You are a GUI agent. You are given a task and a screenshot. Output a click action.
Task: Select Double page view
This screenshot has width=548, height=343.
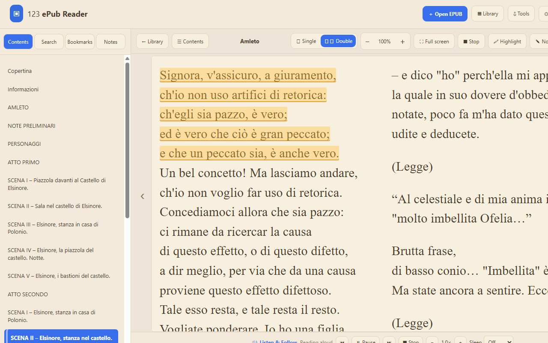click(x=338, y=41)
